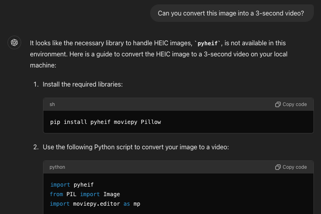Click the copy icon in the python code block
This screenshot has width=321, height=214.
278,167
